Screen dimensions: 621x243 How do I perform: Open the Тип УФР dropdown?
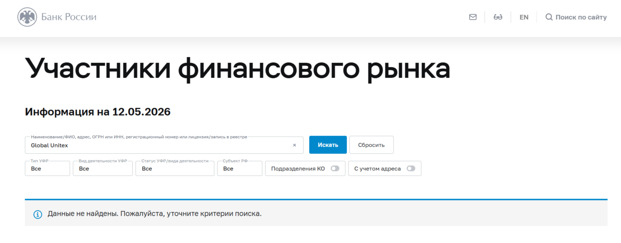click(x=47, y=169)
